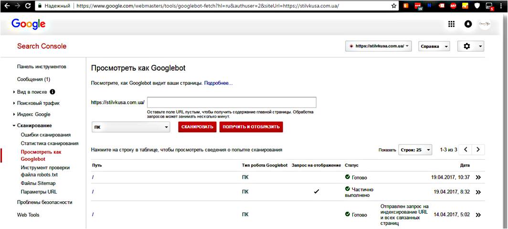Bookmark page with the star icon
This screenshot has width=508, height=229.
click(x=394, y=6)
